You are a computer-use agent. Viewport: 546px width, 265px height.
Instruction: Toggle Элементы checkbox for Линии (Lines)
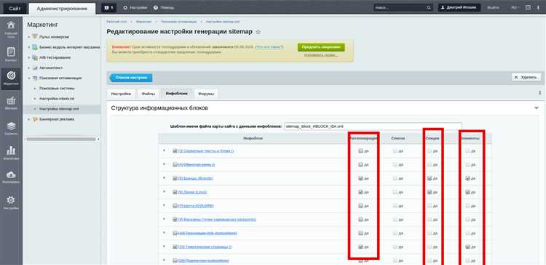[x=467, y=192]
